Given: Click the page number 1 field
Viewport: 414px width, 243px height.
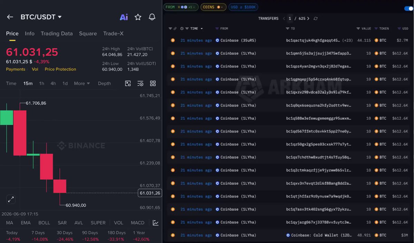Looking at the screenshot, I should pos(290,19).
